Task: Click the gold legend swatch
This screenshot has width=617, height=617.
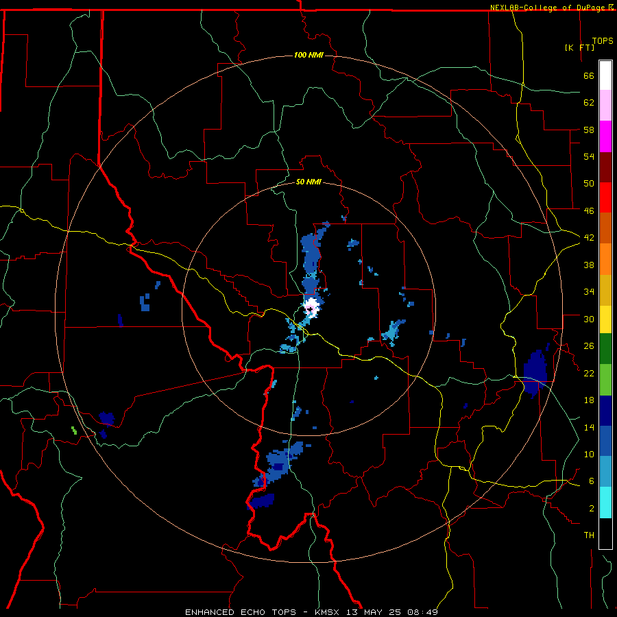Action: (605, 289)
